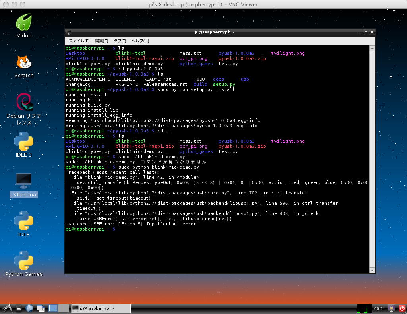The image size is (407, 314).
Task: Click the red power button in the panel
Action: point(402,308)
